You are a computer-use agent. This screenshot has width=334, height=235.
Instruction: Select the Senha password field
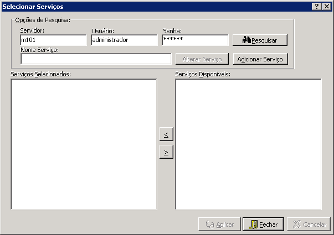195,40
